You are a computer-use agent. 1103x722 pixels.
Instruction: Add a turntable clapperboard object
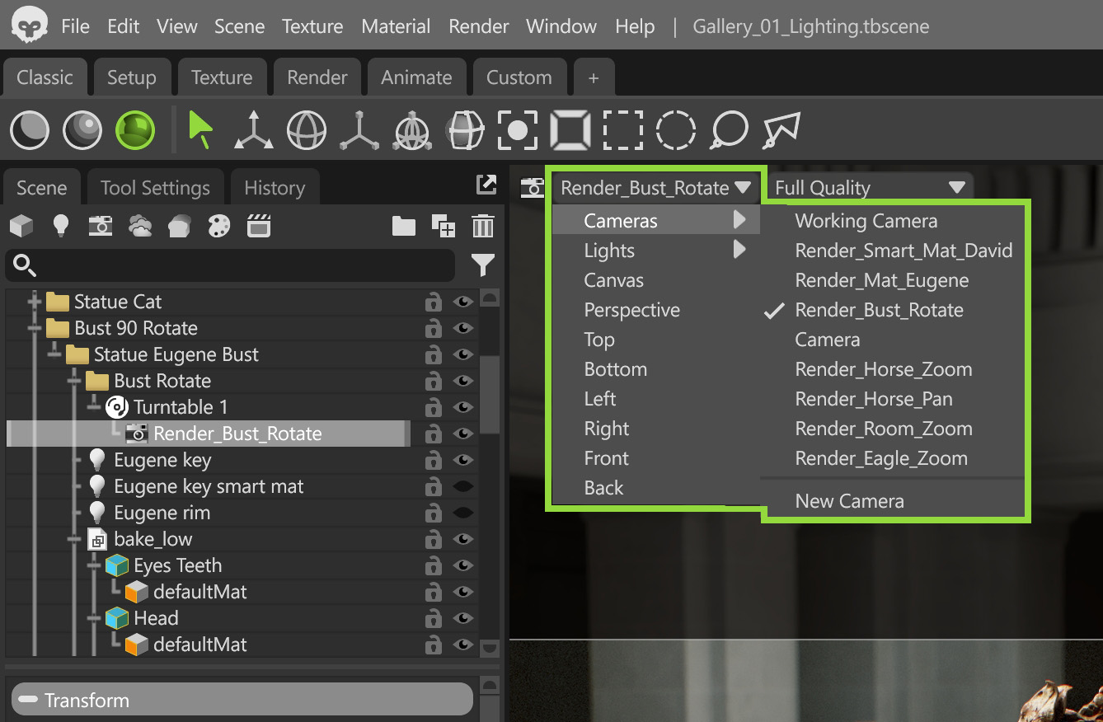click(x=260, y=226)
